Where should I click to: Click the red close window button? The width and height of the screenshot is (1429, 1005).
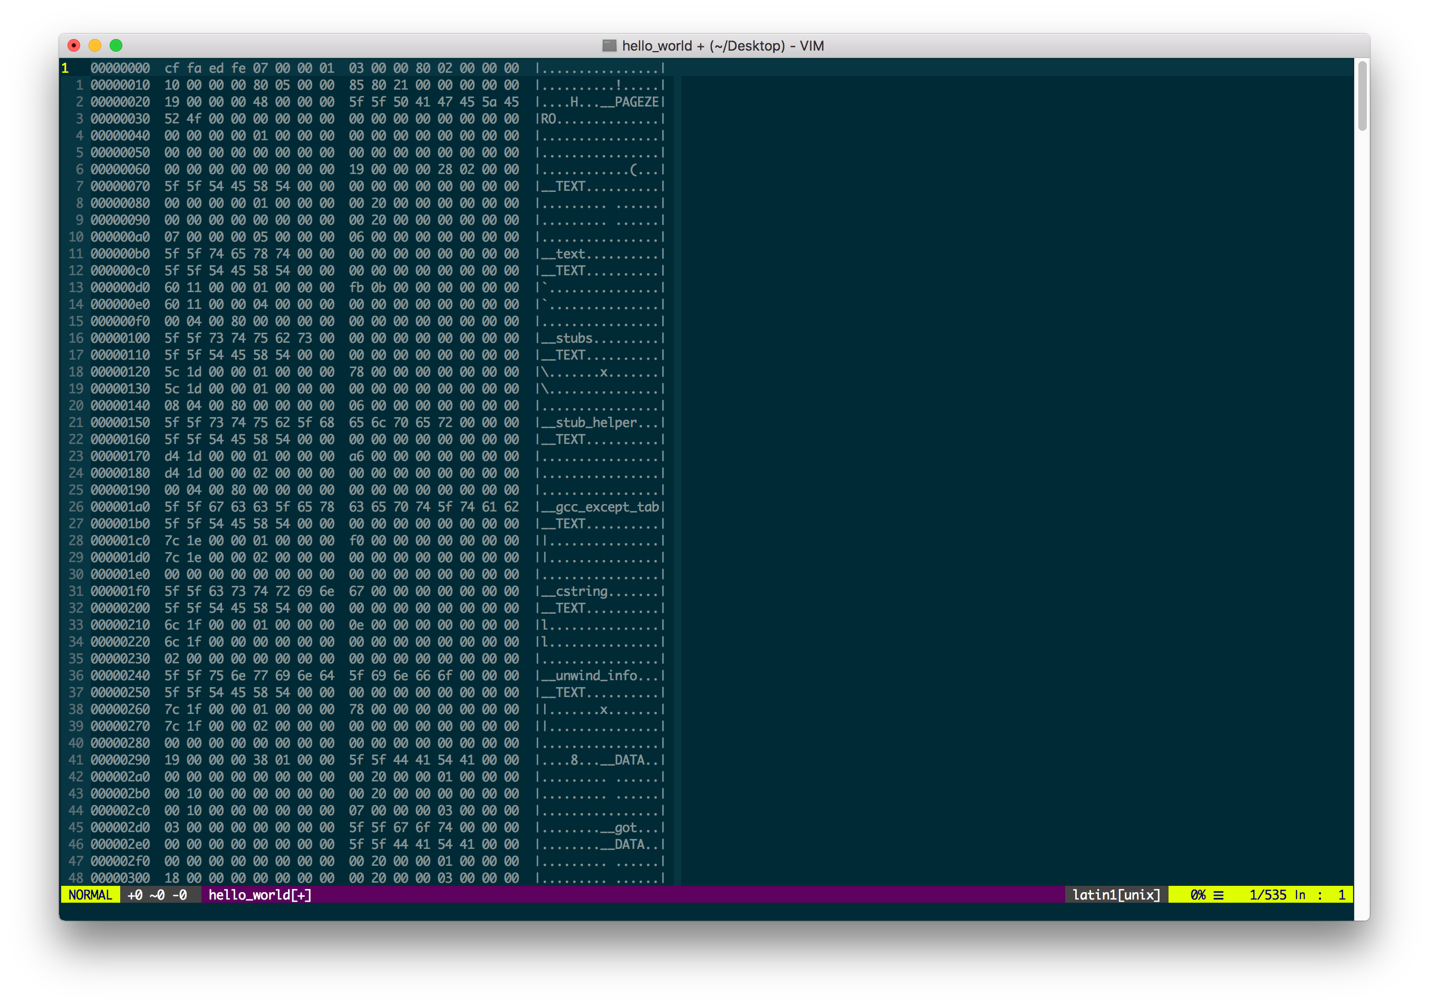(x=74, y=45)
